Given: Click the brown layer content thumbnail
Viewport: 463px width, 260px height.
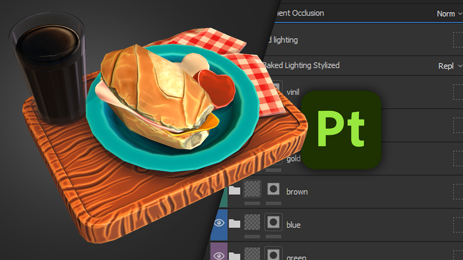Looking at the screenshot, I should point(252,189).
